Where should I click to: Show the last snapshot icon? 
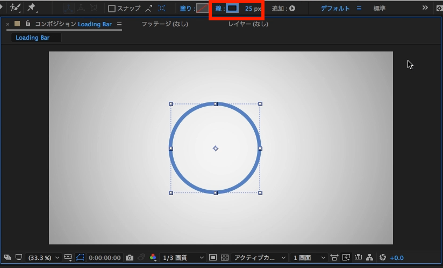click(x=141, y=257)
